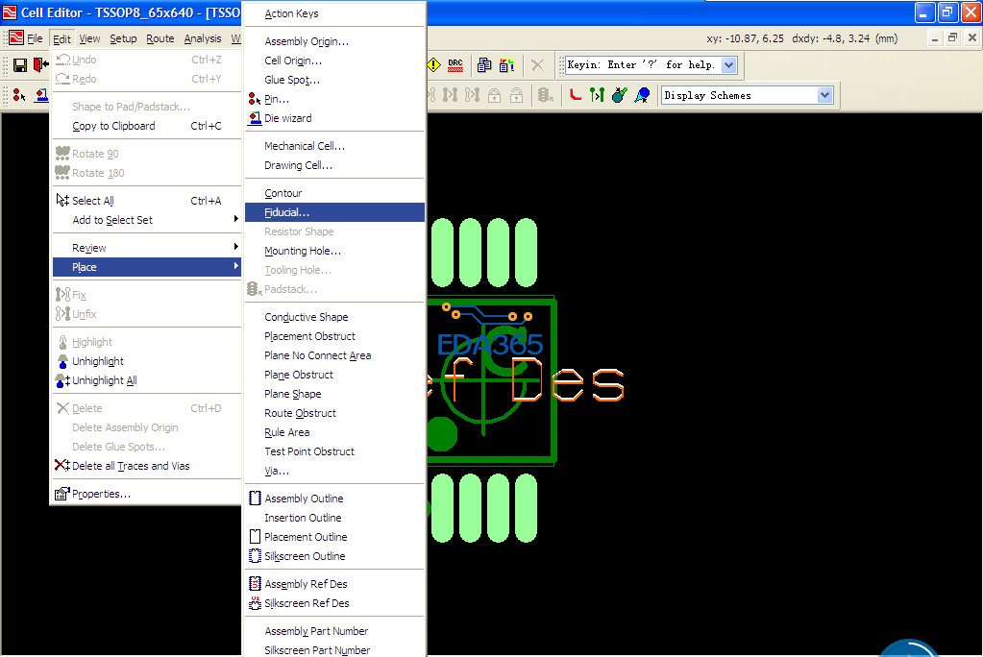This screenshot has width=983, height=657.
Task: Click the yellow hazard warning icon
Action: (433, 64)
